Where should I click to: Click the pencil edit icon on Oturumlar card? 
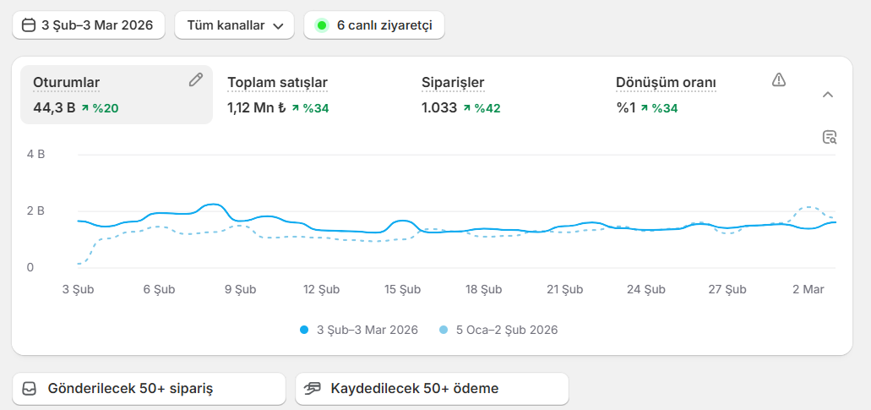[x=195, y=79]
